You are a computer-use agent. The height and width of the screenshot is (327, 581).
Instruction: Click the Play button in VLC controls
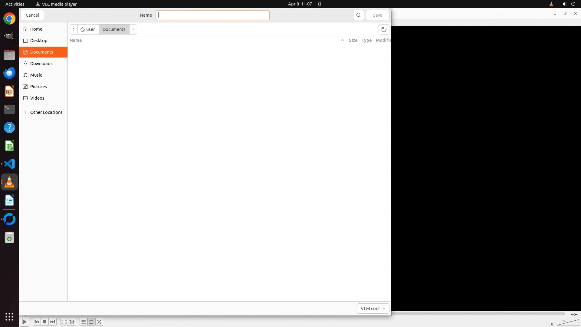coord(24,322)
